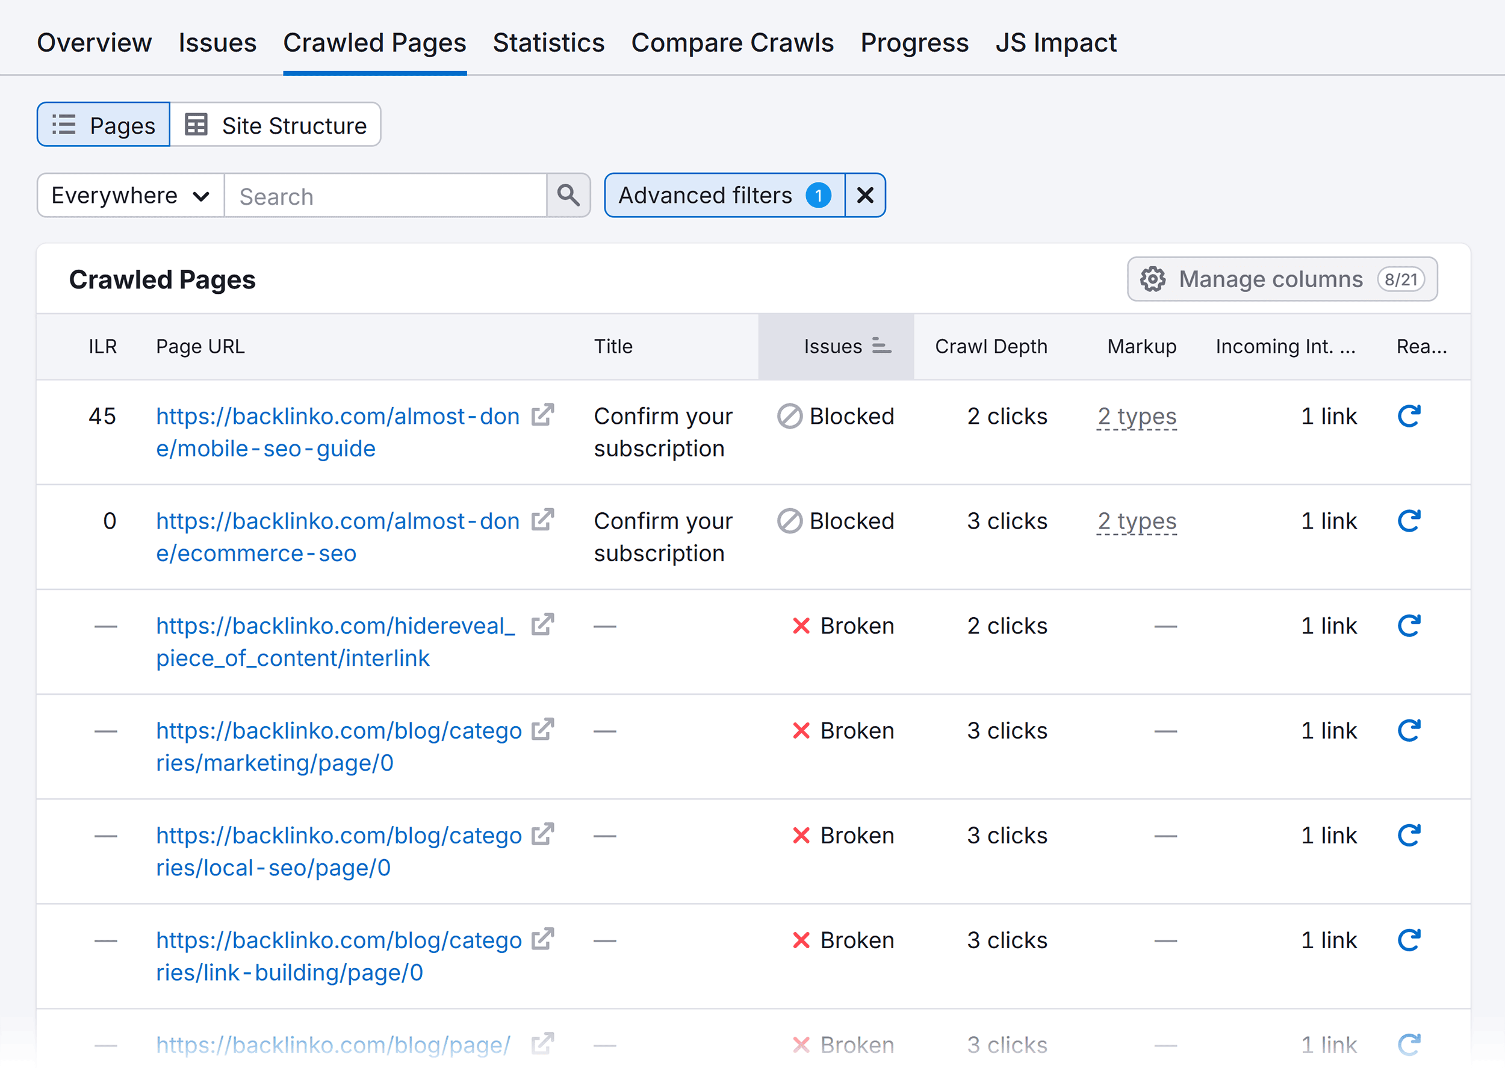Open mobile-seo-guide page in new tab icon
This screenshot has width=1505, height=1068.
542,415
